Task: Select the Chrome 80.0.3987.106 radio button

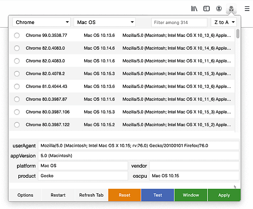Action: point(17,112)
